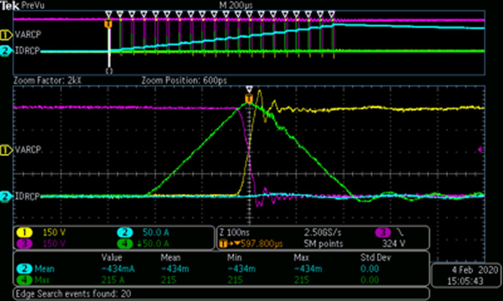Screen dimensions: 503x301
Task: Select the magenta channel 3 badge in the scale readout
Action: click(24, 244)
